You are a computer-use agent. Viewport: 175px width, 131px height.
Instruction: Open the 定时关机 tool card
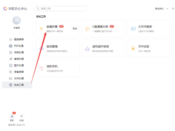coord(58,68)
